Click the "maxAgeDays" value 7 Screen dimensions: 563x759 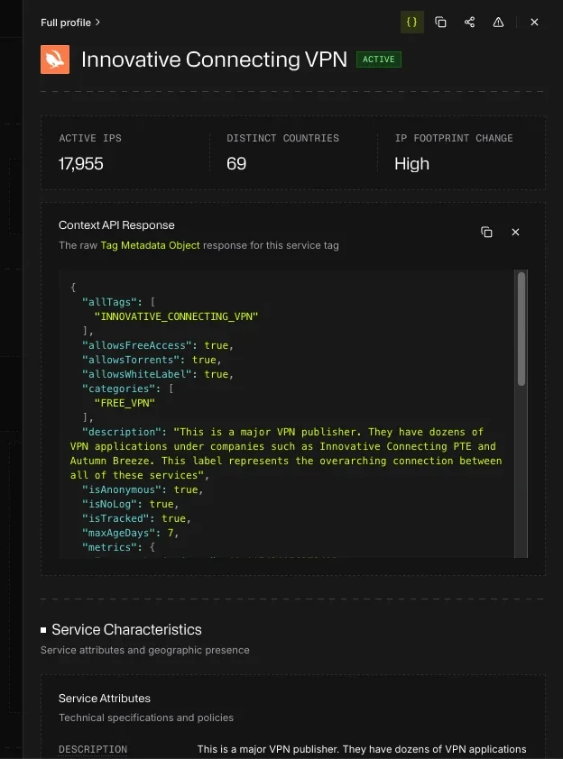(171, 533)
